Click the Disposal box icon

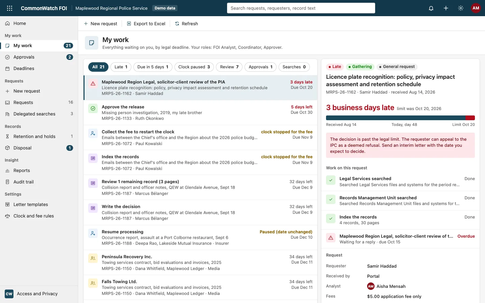(x=7, y=148)
